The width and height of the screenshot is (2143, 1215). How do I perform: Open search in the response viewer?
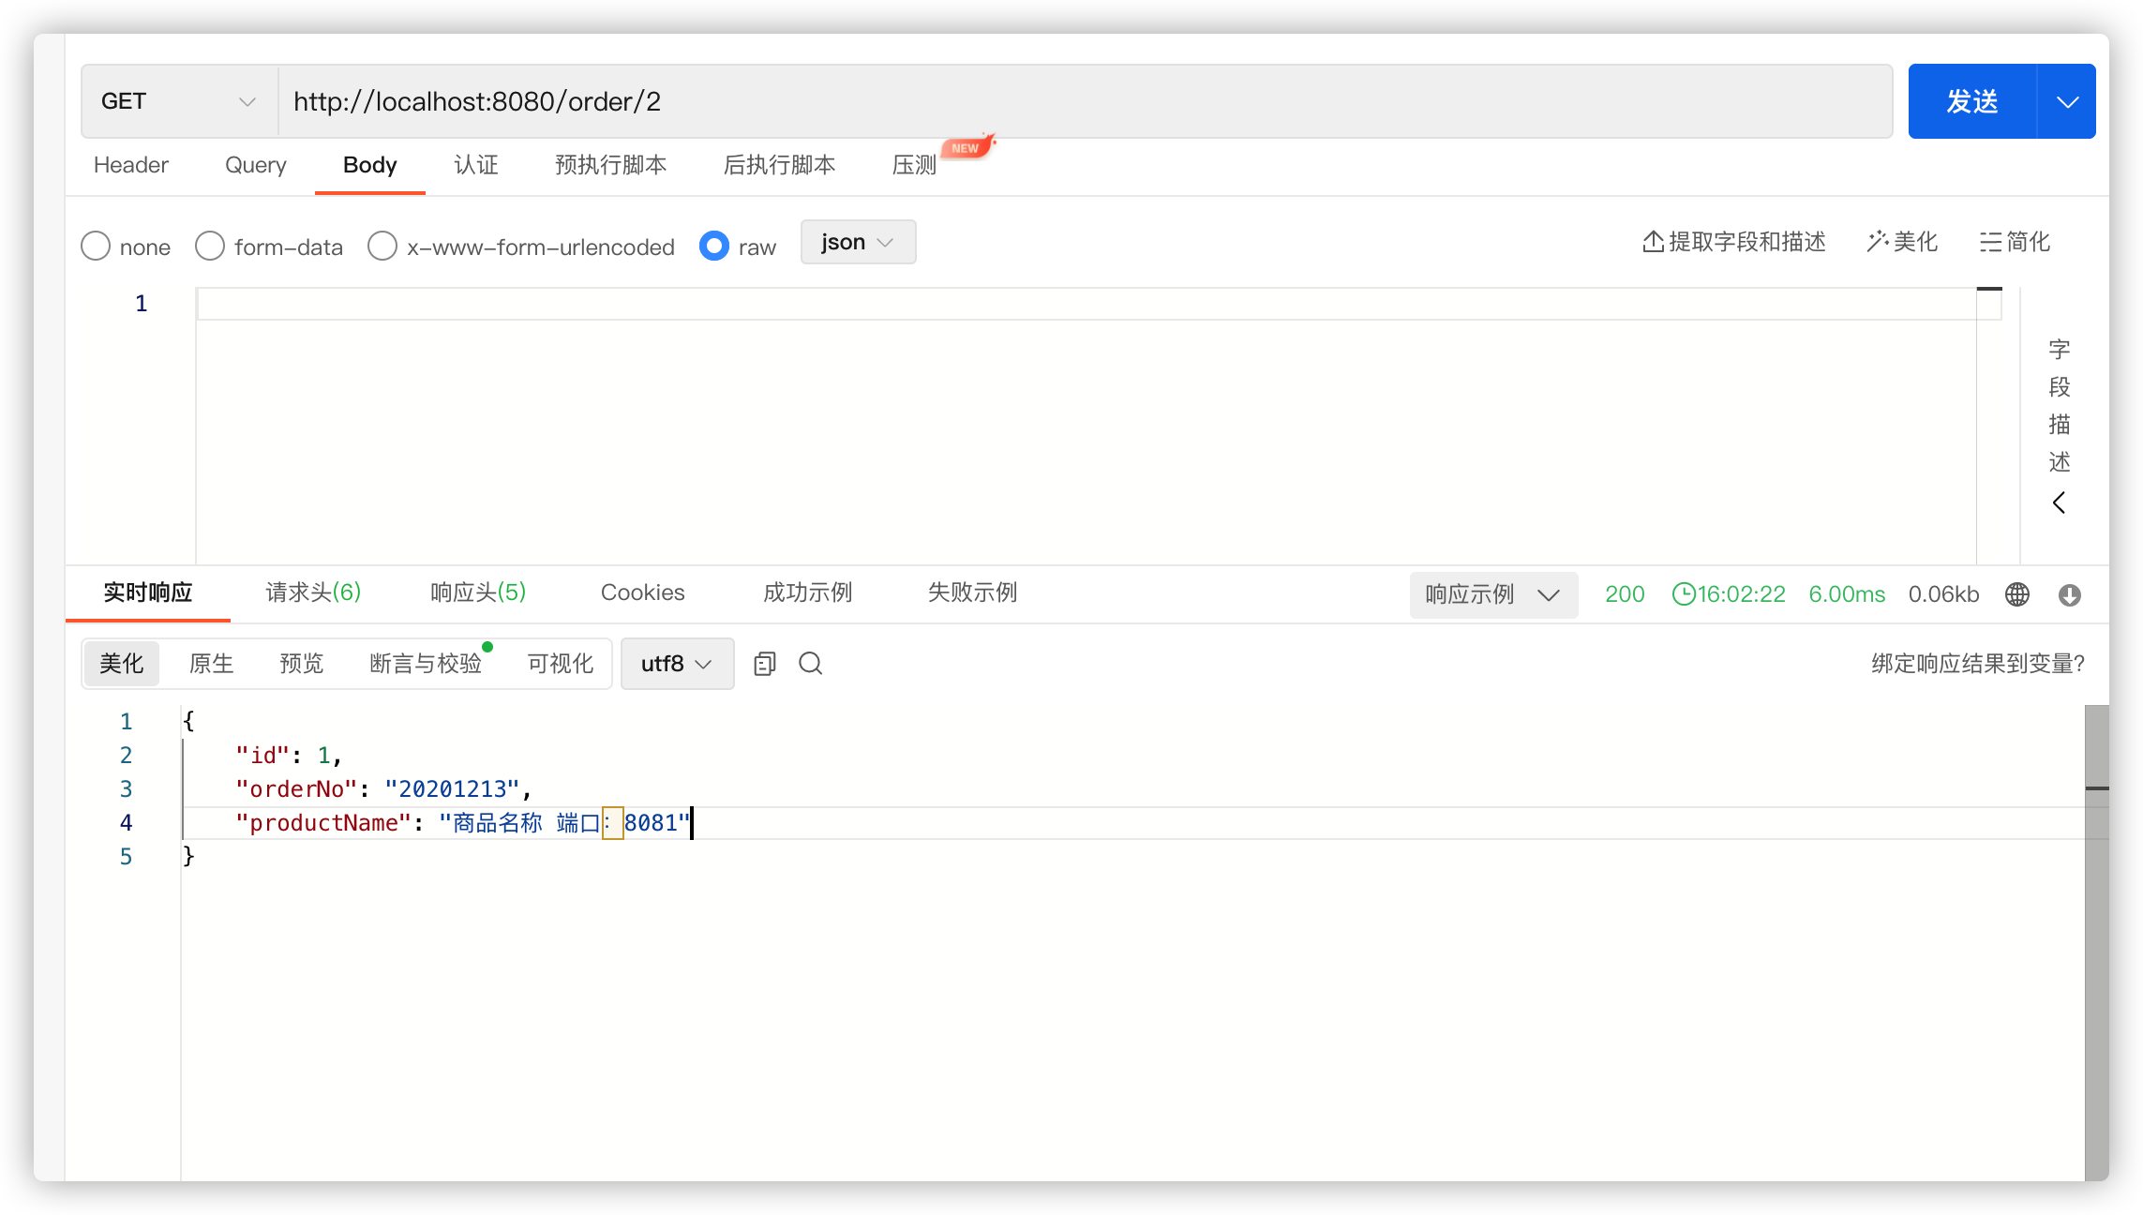(810, 663)
